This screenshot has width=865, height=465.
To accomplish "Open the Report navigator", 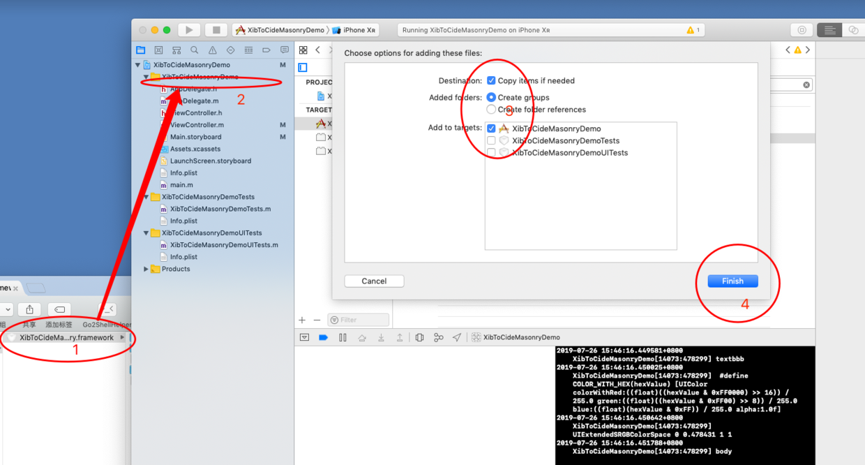I will [x=285, y=50].
